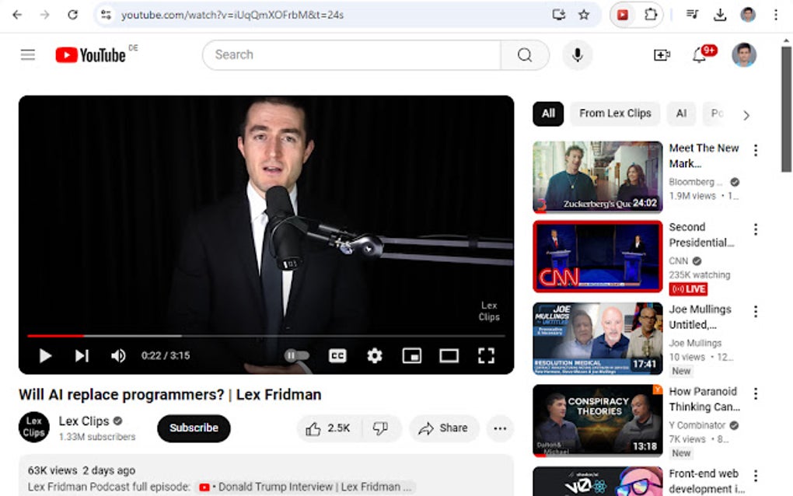Viewport: 793px width, 496px height.
Task: Open video settings with the gear icon
Action: click(374, 355)
